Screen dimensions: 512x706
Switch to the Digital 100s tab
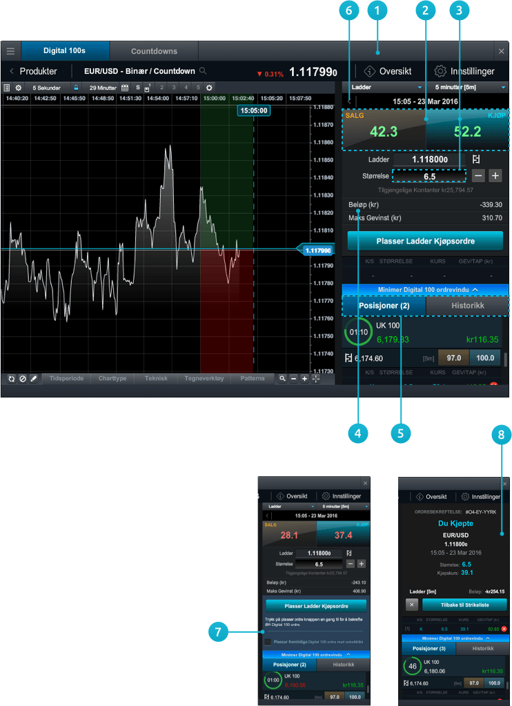pos(64,51)
